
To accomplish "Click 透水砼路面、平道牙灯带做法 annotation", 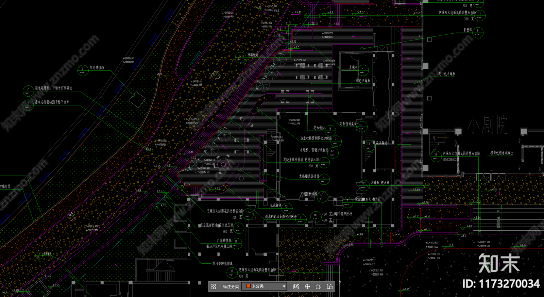I will click(53, 88).
